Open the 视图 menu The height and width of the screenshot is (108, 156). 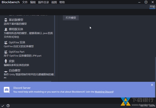(x=54, y=2)
